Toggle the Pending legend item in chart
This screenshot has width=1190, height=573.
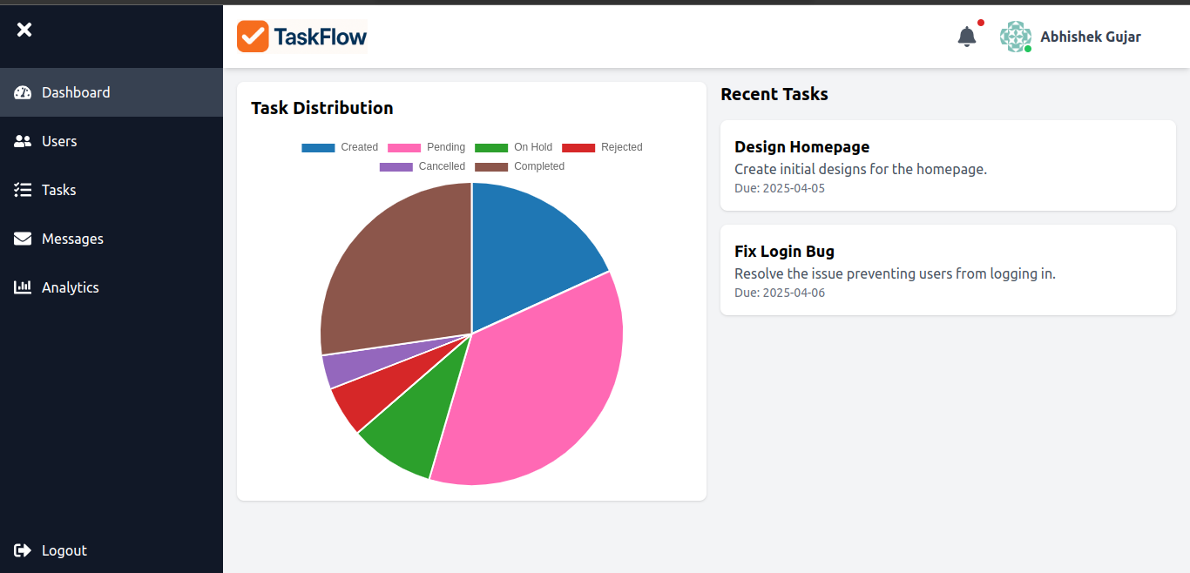point(426,147)
